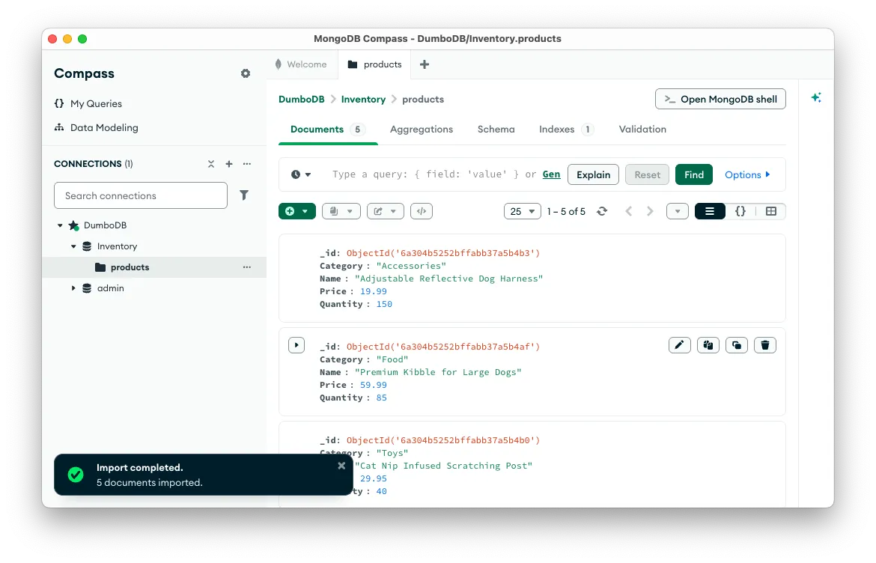Click the admin database icon

tap(87, 289)
